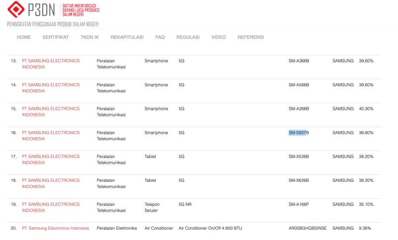Open the VIDEO menu item
Image resolution: width=398 pixels, height=240 pixels.
(219, 37)
